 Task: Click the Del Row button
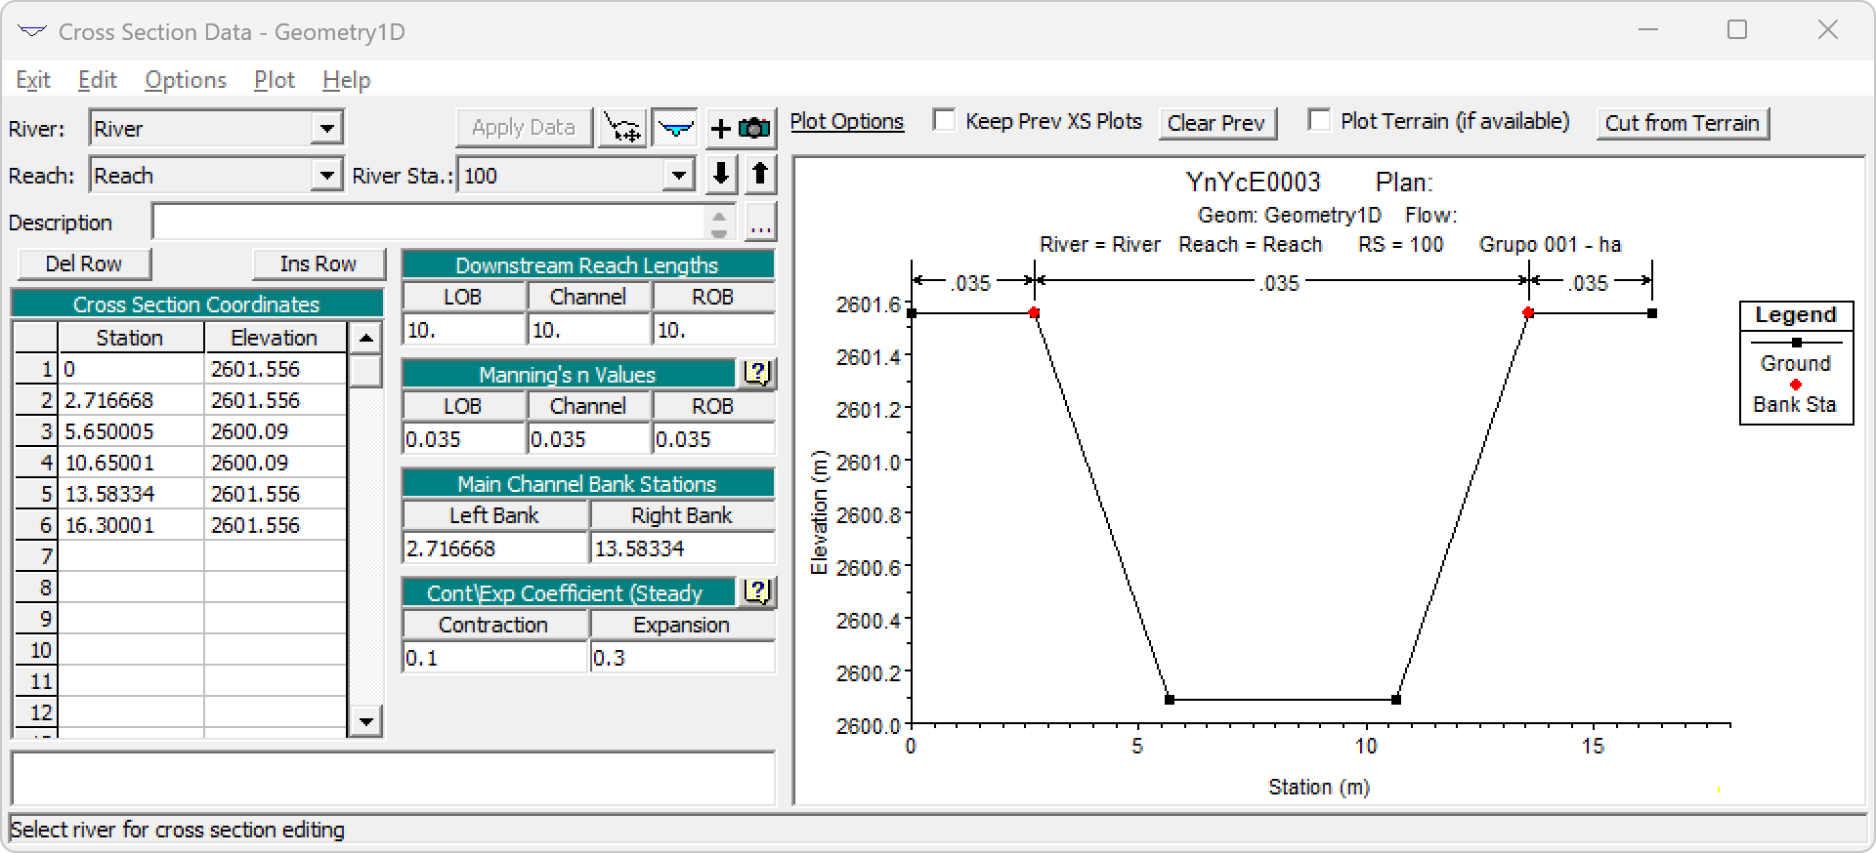[x=84, y=264]
